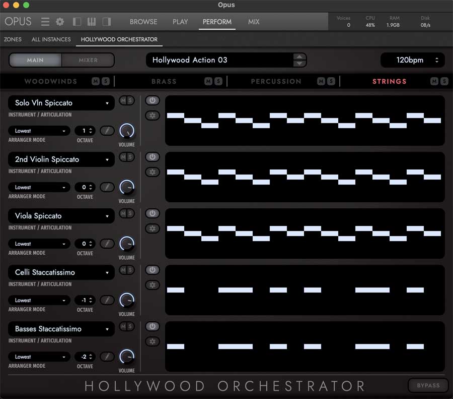The width and height of the screenshot is (453, 399).
Task: Toggle the keyboard panel icon
Action: tap(91, 22)
